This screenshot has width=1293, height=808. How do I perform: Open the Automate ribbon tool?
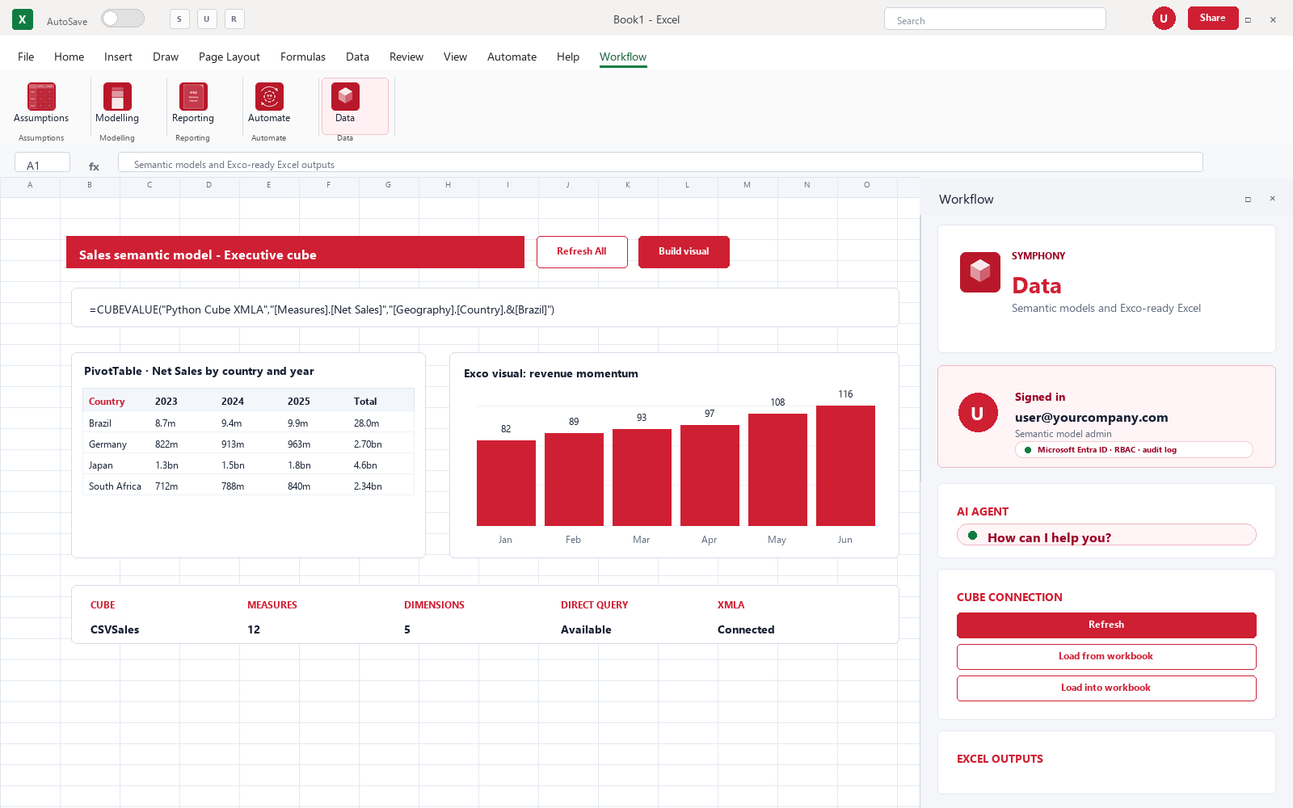click(269, 103)
